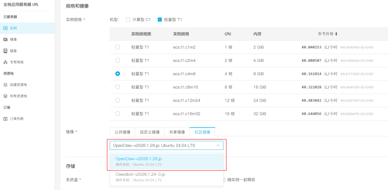This screenshot has height=190, width=388.
Task: Click the ecs.t1.c2m4 spec name cell
Action: [184, 60]
